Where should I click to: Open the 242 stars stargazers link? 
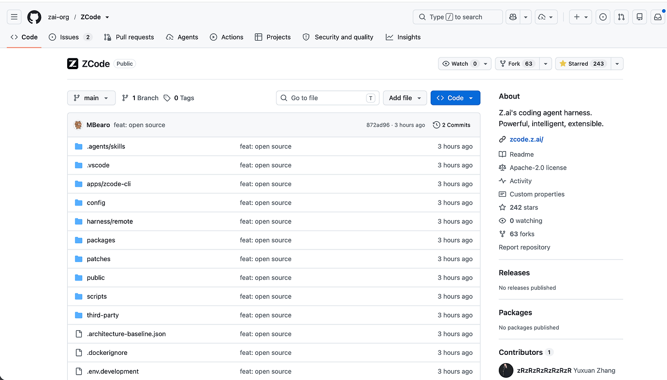click(524, 207)
